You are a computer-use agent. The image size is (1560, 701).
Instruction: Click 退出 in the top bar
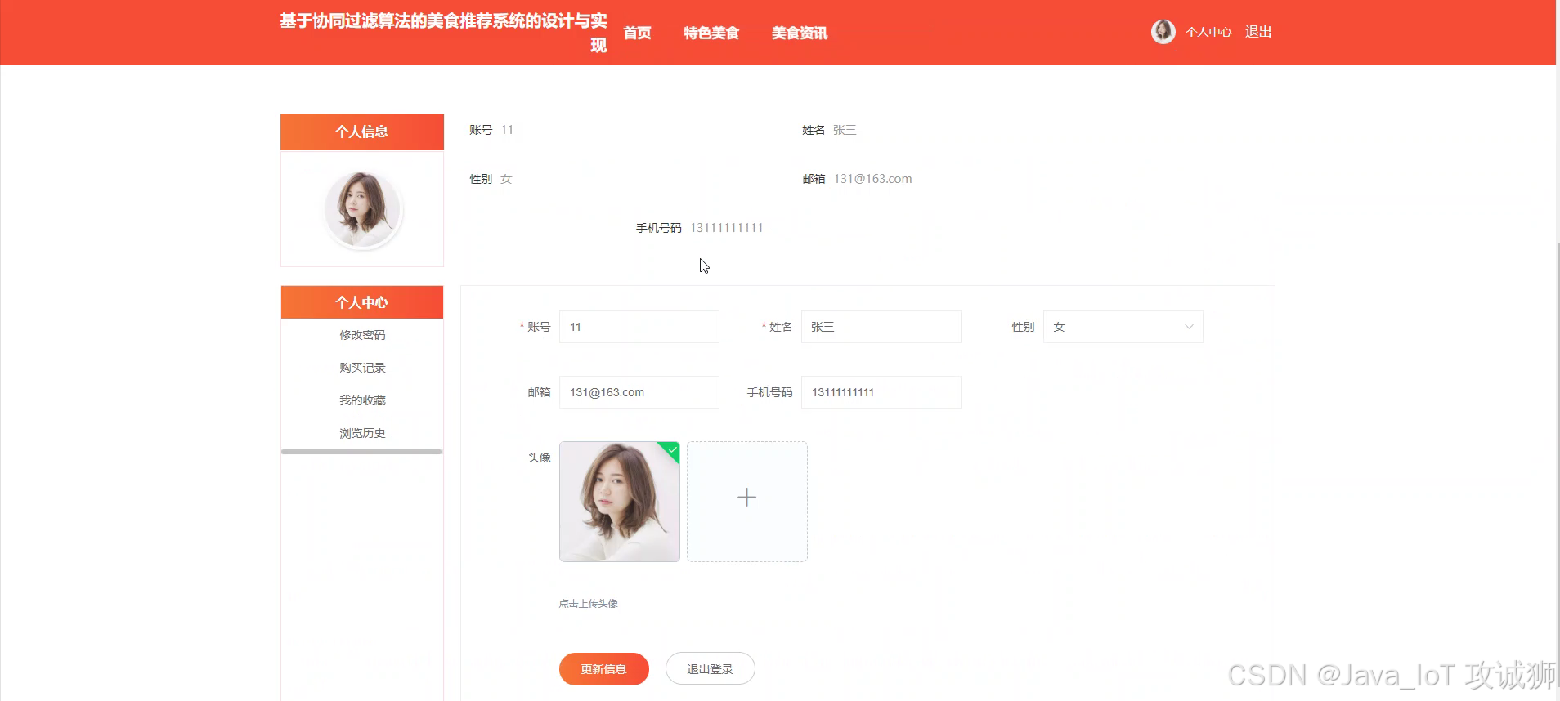pos(1258,32)
